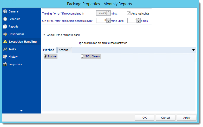
Task: Uncheck Check if the report is blank
Action: tap(44, 35)
